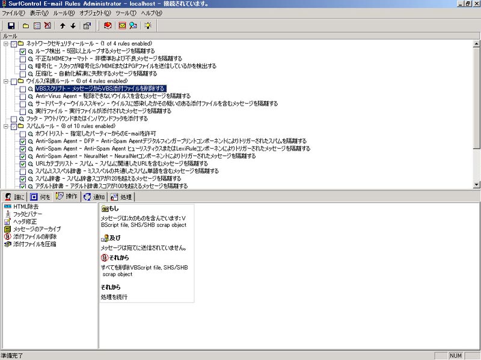Click the folder icon of スパムルール group
This screenshot has height=360, width=481.
(x=20, y=126)
